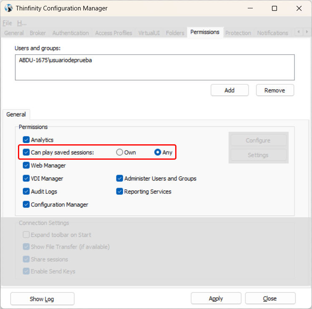The width and height of the screenshot is (312, 309).
Task: Toggle the Enable Send Keys checkbox
Action: [x=26, y=271]
